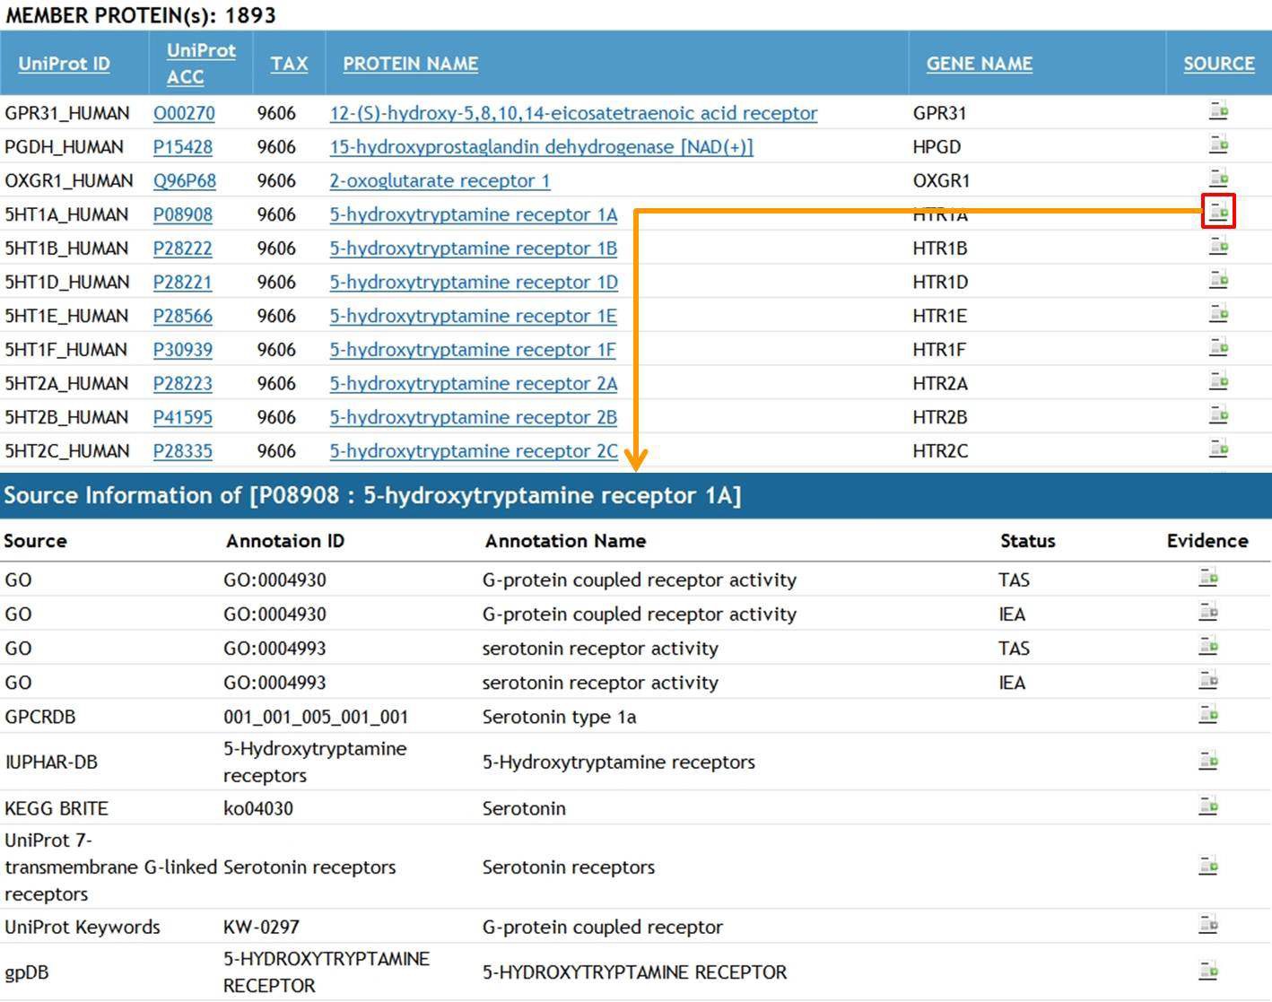
Task: Open accession P28335 link
Action: point(183,451)
